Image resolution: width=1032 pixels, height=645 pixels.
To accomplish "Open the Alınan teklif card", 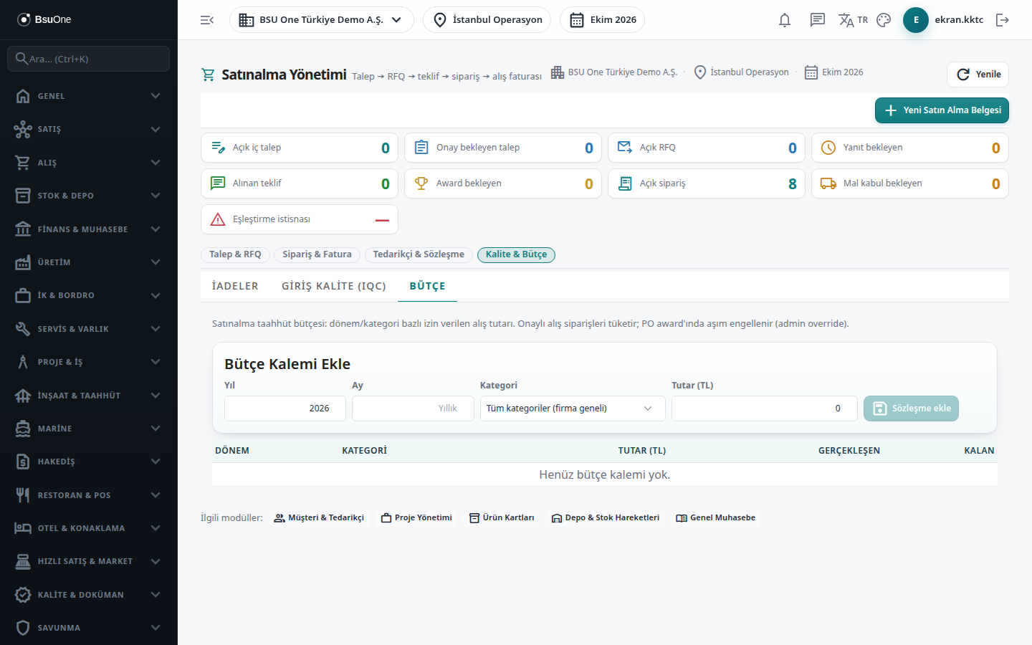I will (300, 183).
